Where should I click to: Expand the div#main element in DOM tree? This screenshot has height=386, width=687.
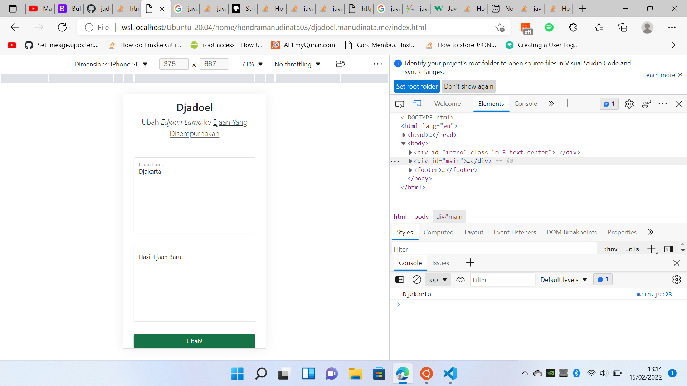410,161
